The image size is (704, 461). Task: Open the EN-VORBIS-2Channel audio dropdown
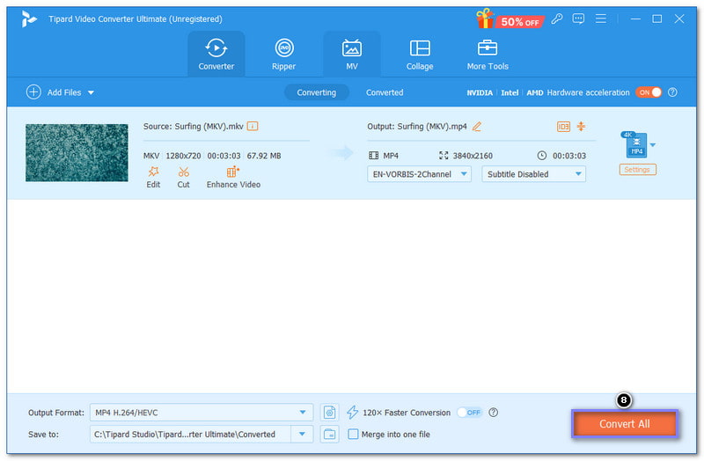point(419,173)
